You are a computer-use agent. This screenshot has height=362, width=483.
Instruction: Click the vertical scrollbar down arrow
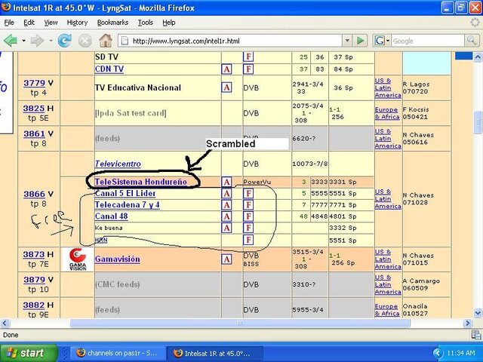(x=478, y=313)
